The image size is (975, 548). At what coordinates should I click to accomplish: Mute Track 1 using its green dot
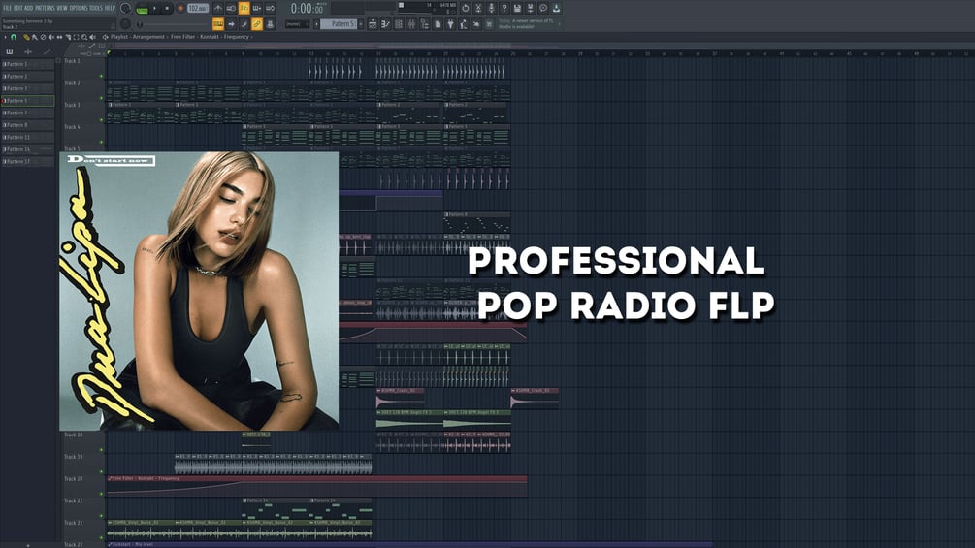(101, 77)
